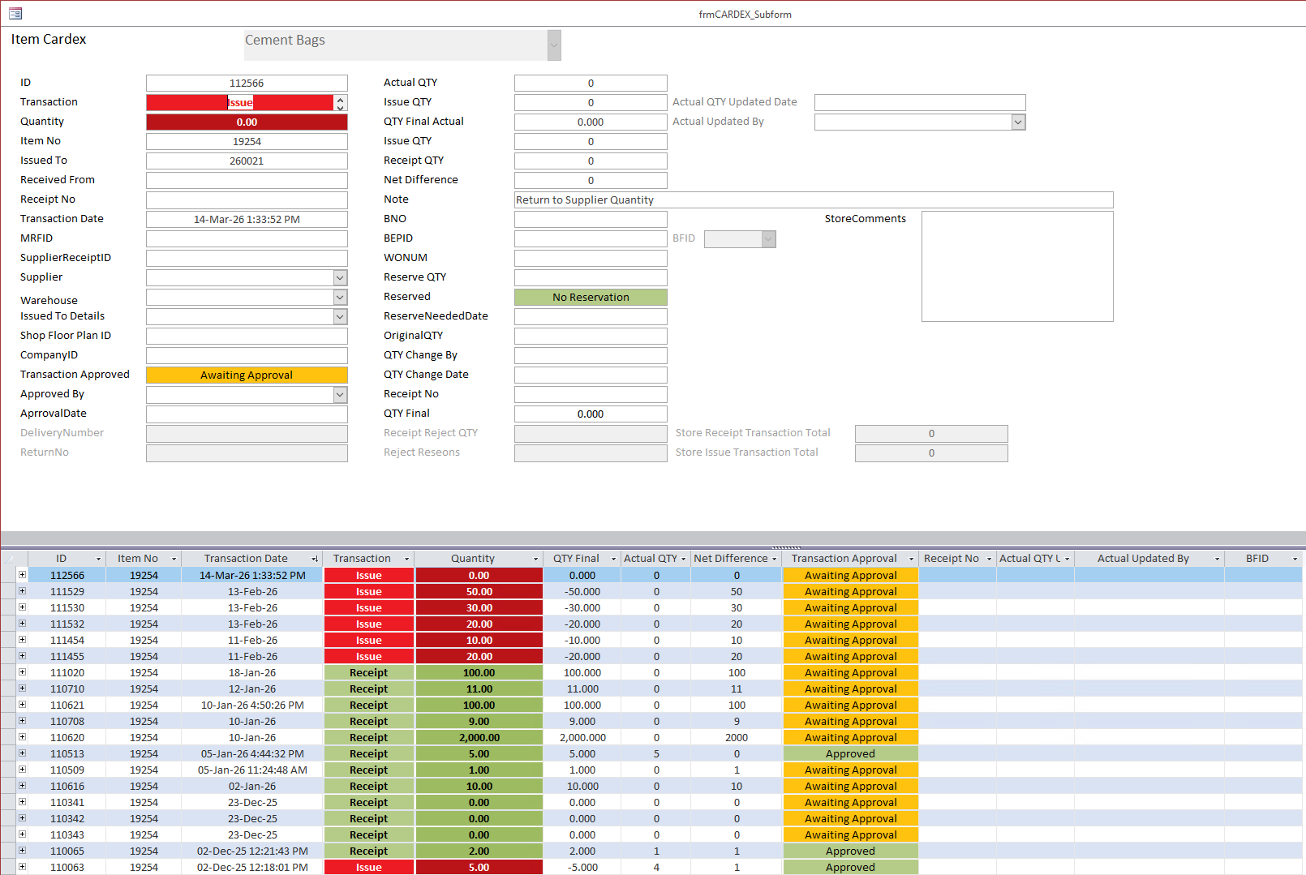Click the Quantity cell 9.00
Image resolution: width=1306 pixels, height=875 pixels.
click(479, 721)
